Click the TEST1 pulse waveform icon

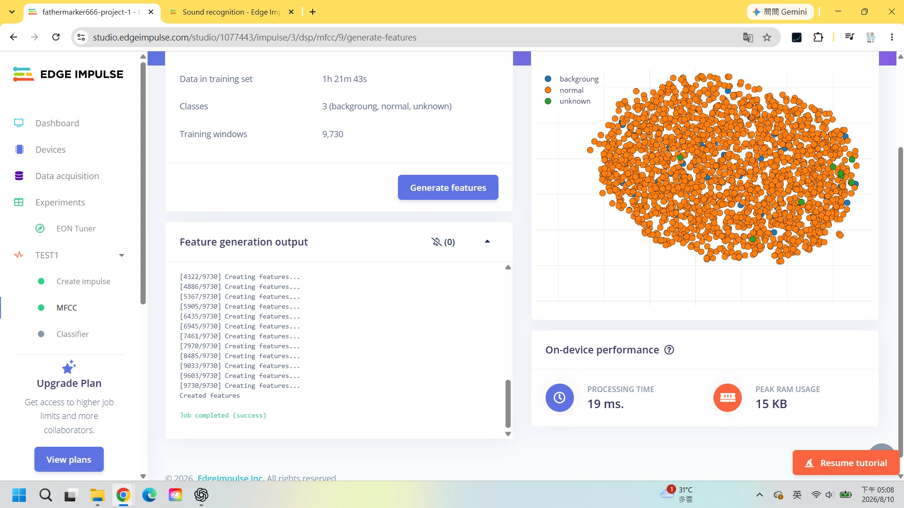pyautogui.click(x=19, y=255)
